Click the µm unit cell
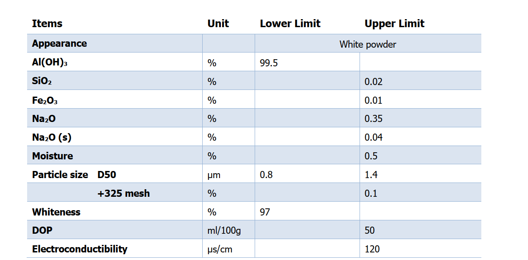Image resolution: width=528 pixels, height=260 pixels. tap(214, 175)
